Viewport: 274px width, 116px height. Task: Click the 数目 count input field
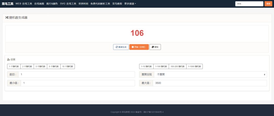(x=77, y=75)
